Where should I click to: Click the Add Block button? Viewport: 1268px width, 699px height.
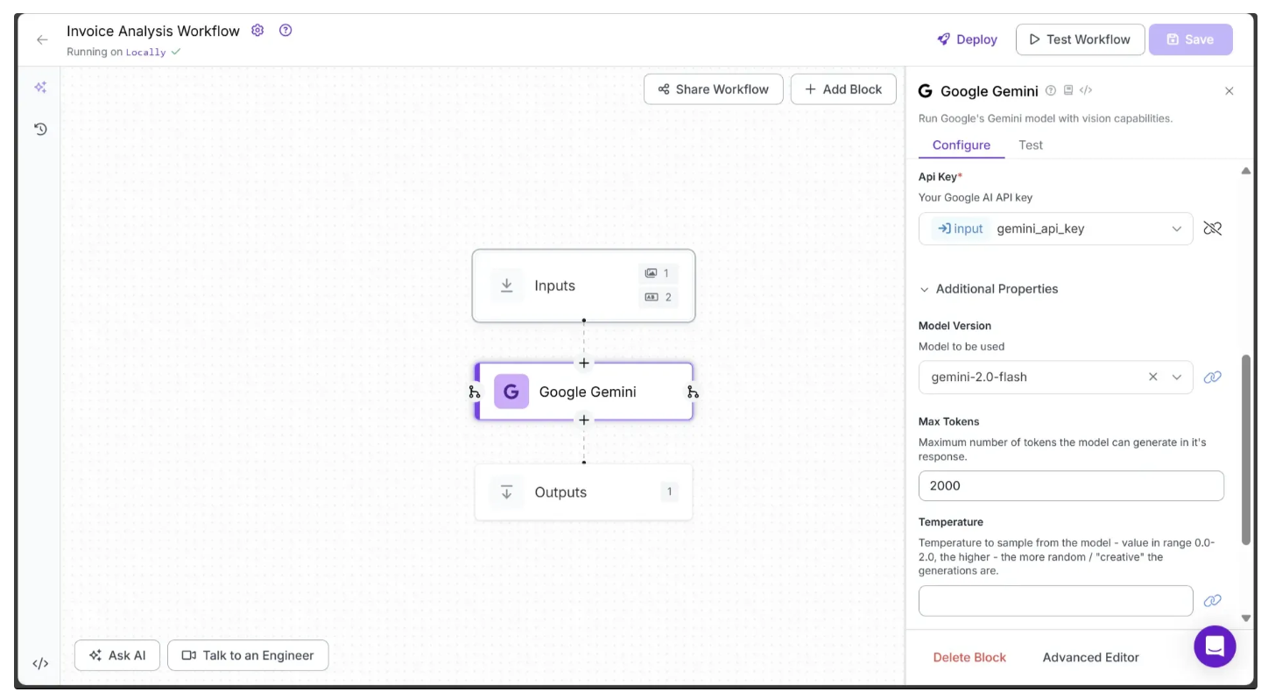[x=843, y=89]
